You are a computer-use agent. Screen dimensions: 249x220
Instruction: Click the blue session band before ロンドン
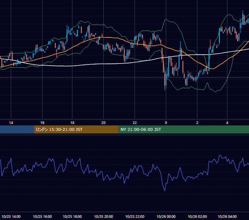[x=17, y=129]
